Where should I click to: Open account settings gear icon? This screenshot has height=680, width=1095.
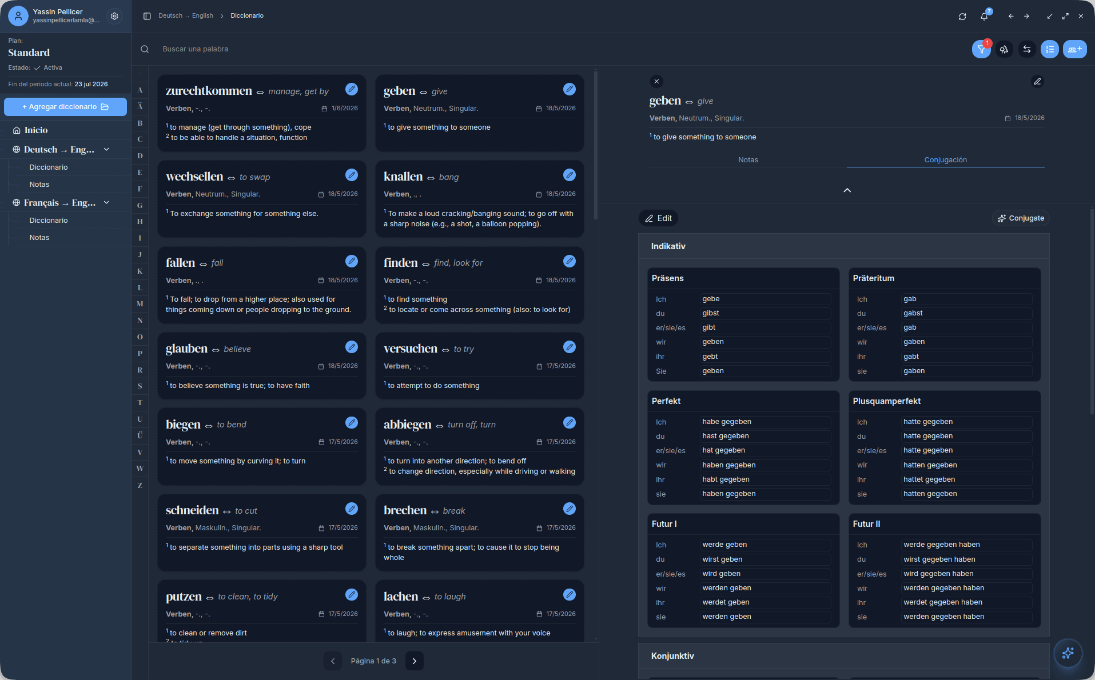[x=114, y=16]
